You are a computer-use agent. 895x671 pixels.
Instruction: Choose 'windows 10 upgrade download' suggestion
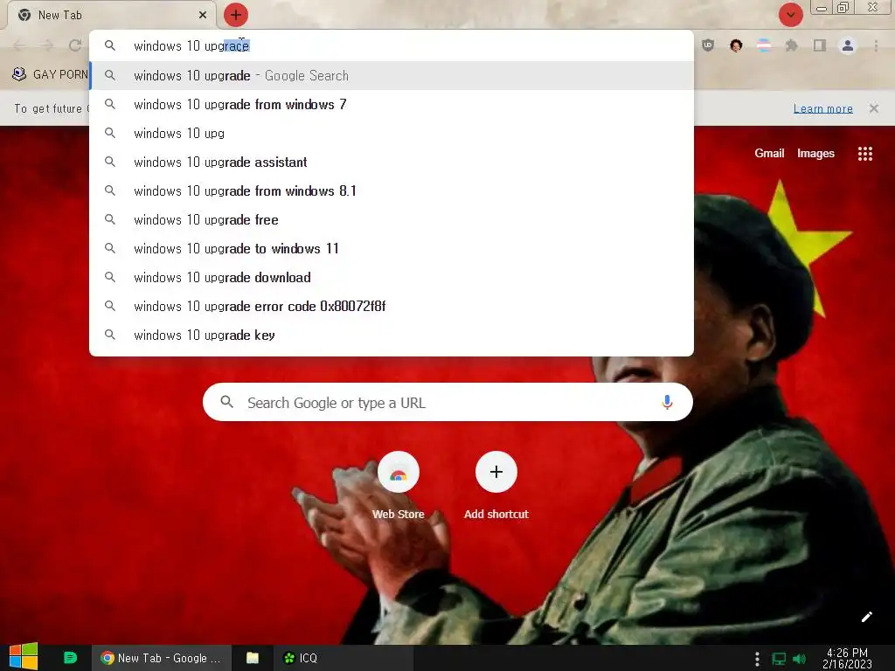[x=391, y=277]
